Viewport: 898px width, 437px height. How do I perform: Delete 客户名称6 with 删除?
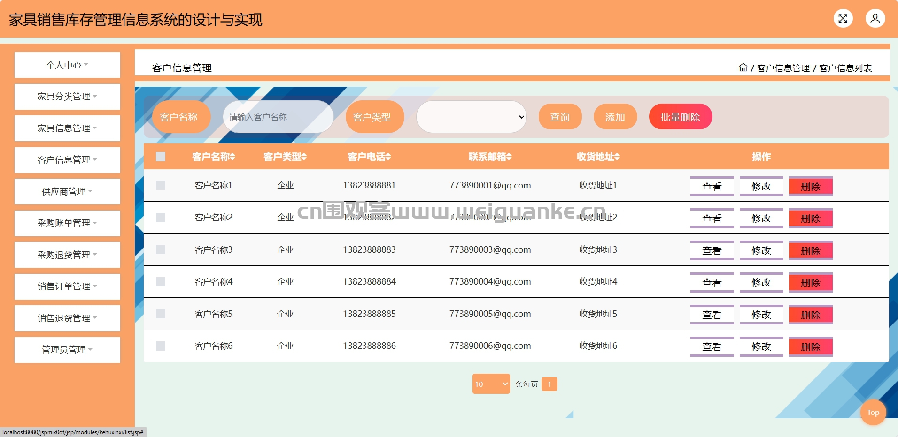click(x=811, y=347)
